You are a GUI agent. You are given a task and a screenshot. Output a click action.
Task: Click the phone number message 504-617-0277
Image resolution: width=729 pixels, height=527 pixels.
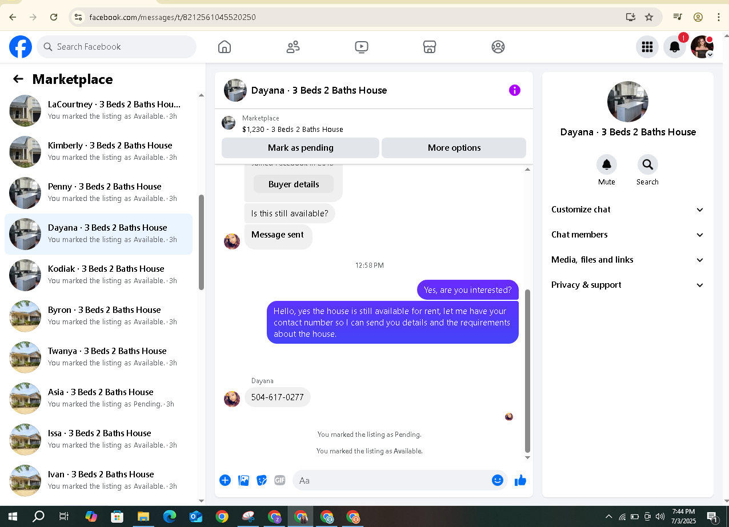coord(278,397)
